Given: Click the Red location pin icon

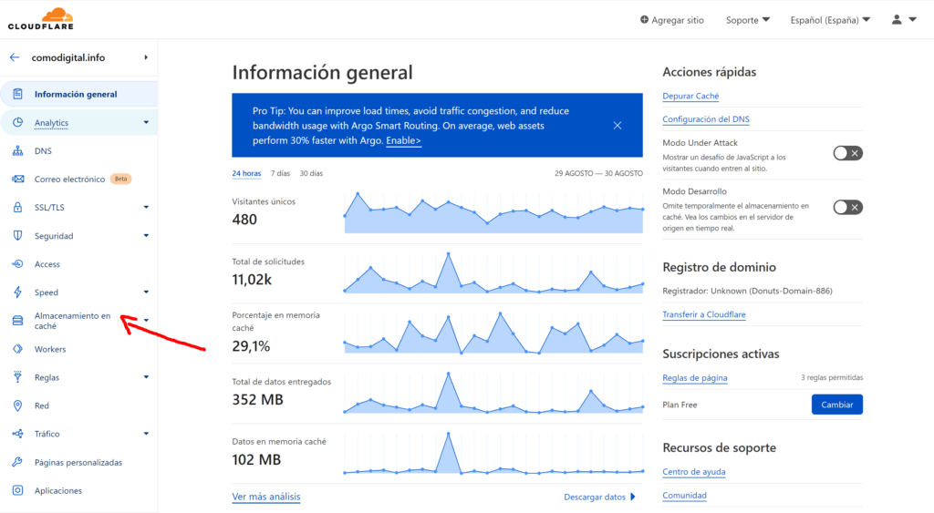Looking at the screenshot, I should (x=18, y=405).
